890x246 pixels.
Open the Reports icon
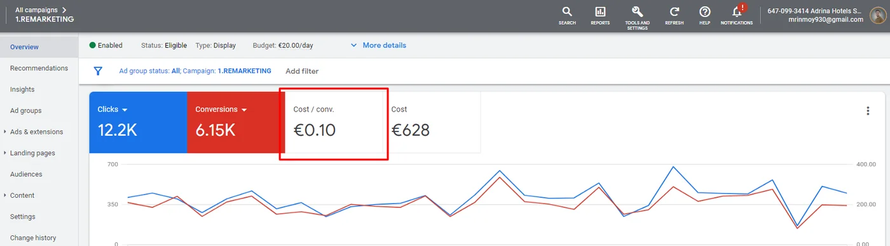(600, 12)
